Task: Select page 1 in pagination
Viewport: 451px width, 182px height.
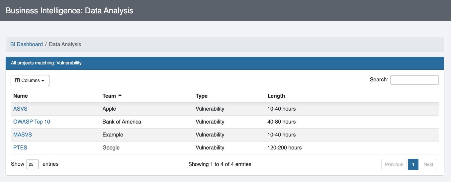Action: click(413, 164)
